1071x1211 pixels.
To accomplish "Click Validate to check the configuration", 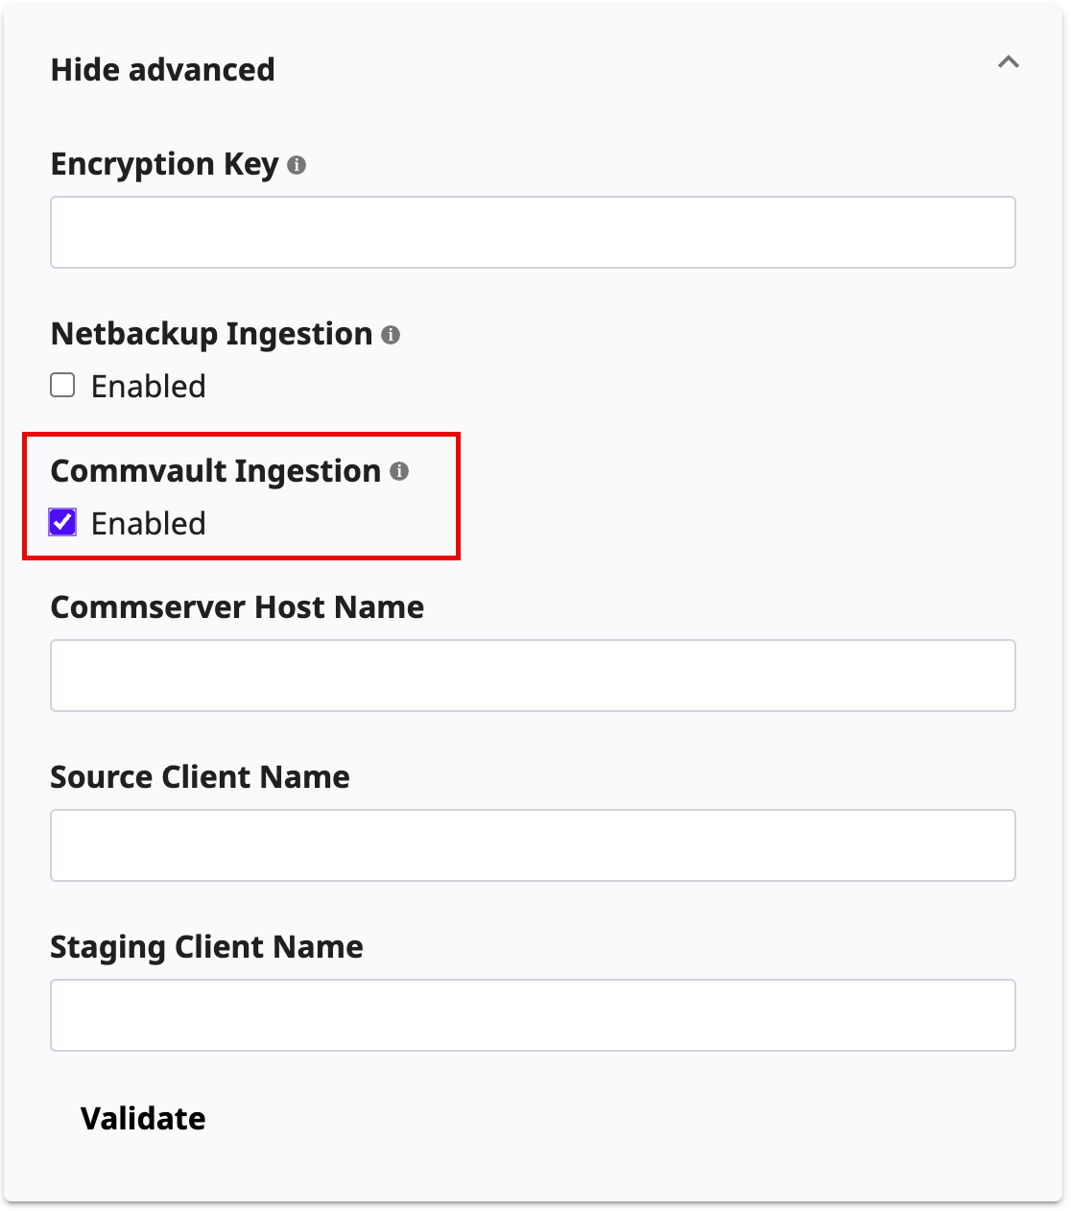I will [x=143, y=1118].
